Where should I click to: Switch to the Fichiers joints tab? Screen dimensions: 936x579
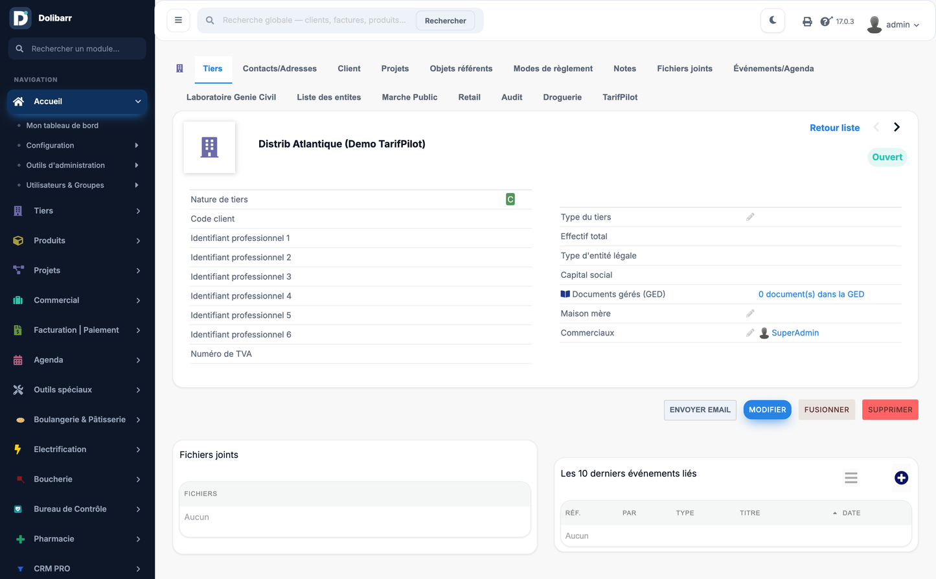tap(685, 69)
